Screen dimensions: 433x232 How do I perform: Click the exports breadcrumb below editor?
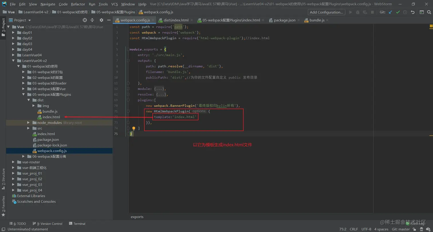(x=137, y=217)
